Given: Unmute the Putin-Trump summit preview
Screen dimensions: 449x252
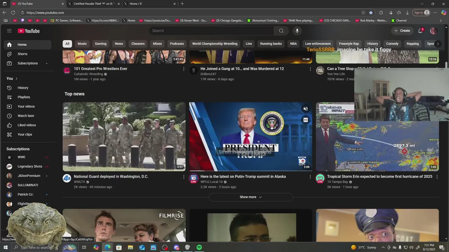Looking at the screenshot, I should point(306,109).
